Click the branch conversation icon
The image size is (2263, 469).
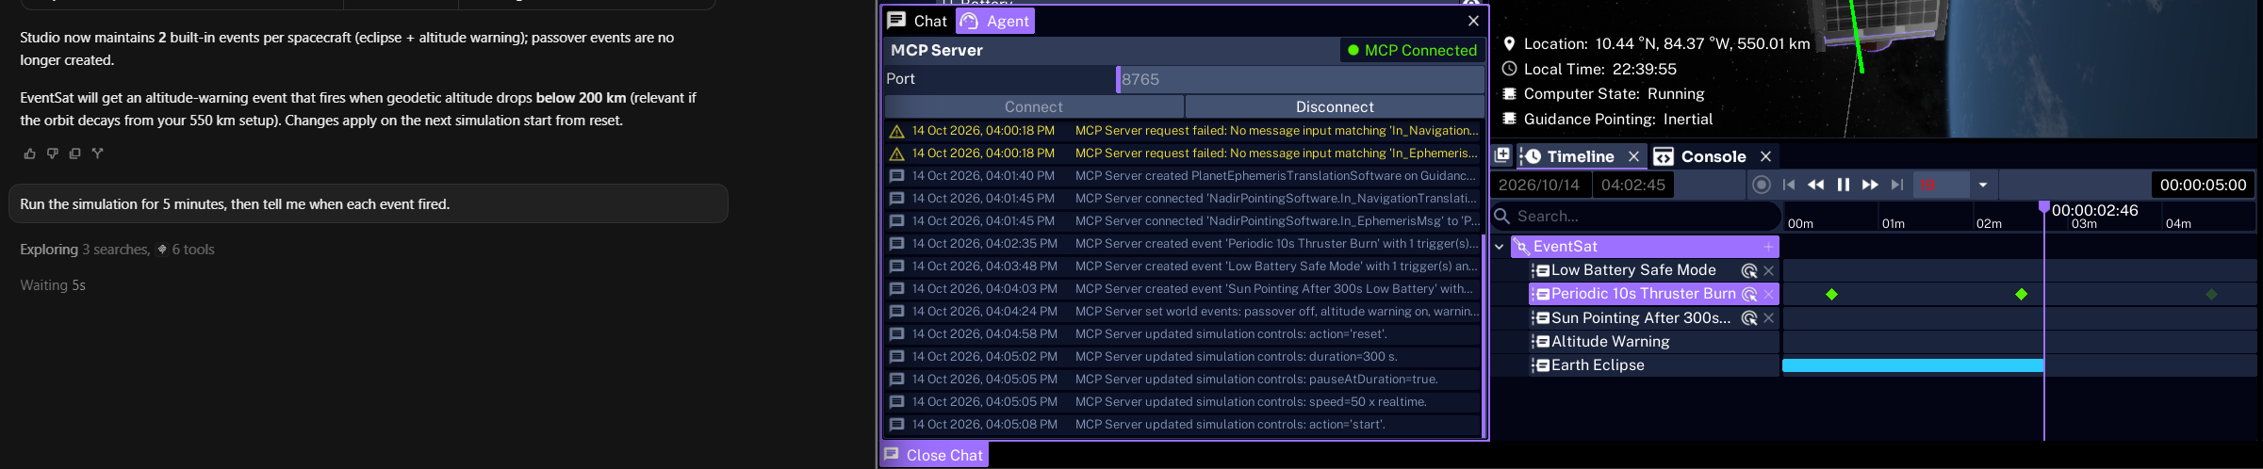pos(97,154)
